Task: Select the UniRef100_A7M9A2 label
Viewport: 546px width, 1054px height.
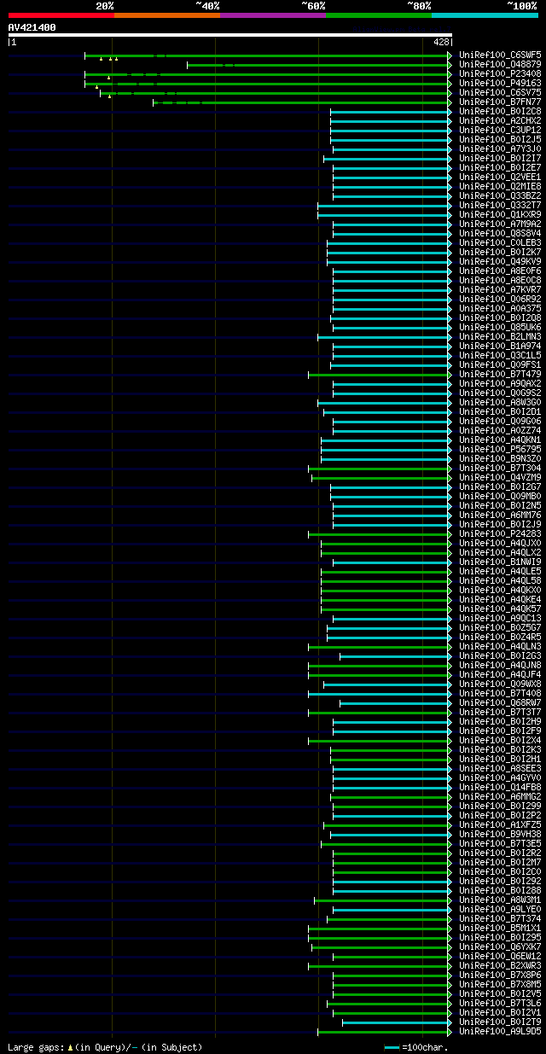Action: pyautogui.click(x=500, y=224)
